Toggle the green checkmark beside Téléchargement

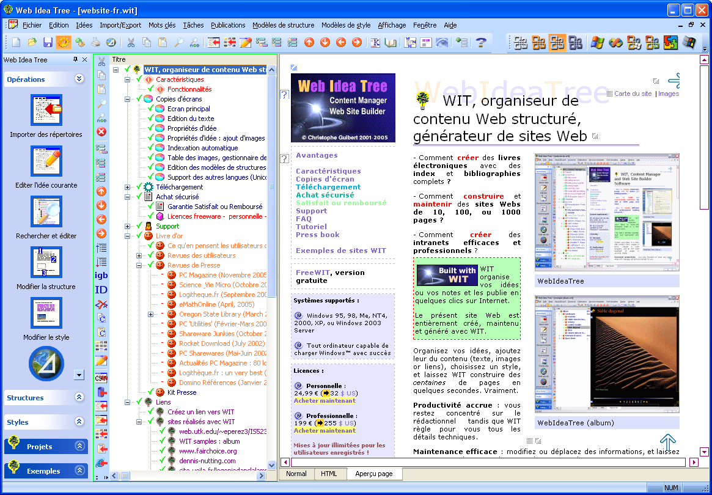click(138, 187)
